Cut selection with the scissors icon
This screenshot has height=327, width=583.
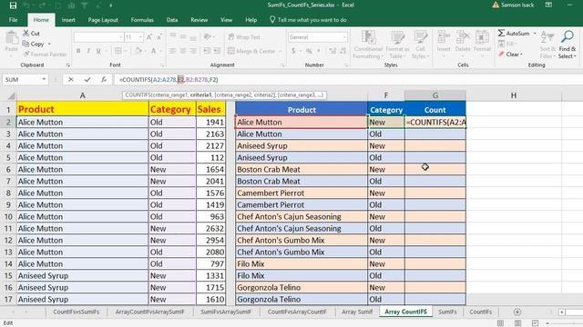click(x=26, y=34)
